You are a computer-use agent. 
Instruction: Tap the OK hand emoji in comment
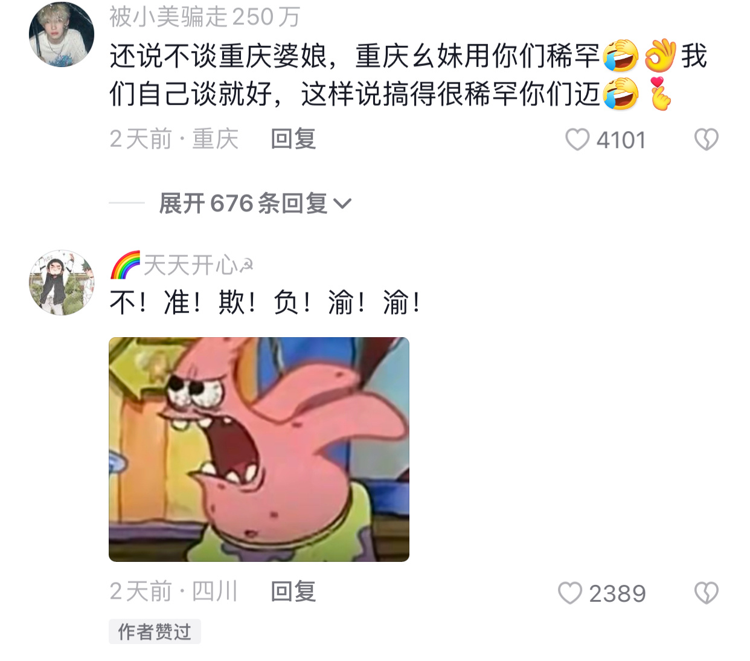coord(660,56)
